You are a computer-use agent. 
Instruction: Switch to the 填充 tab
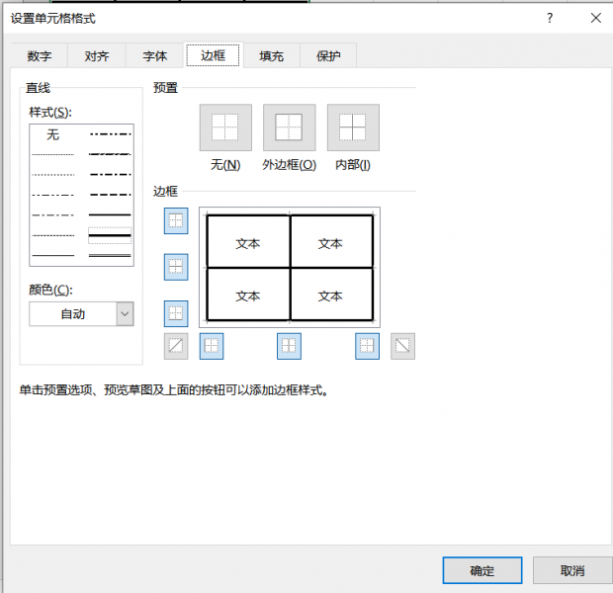(271, 56)
